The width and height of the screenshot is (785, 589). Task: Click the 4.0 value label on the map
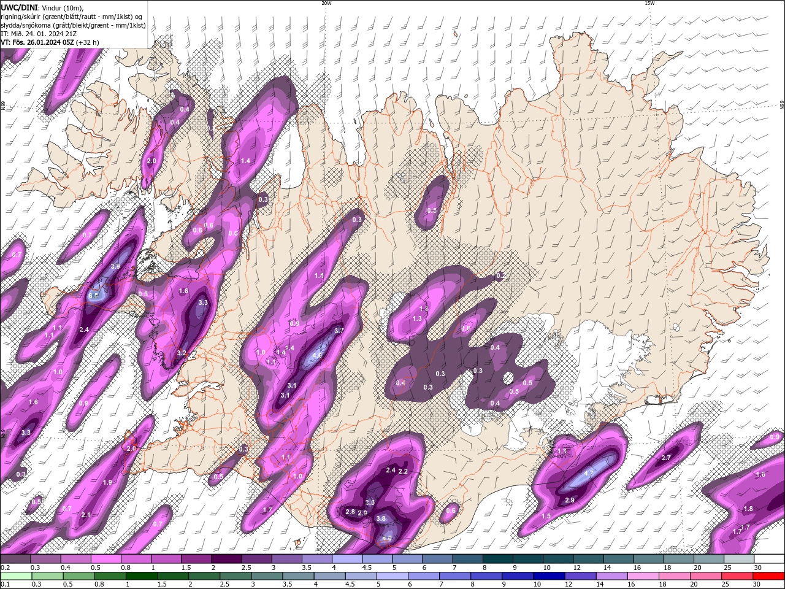(386, 539)
